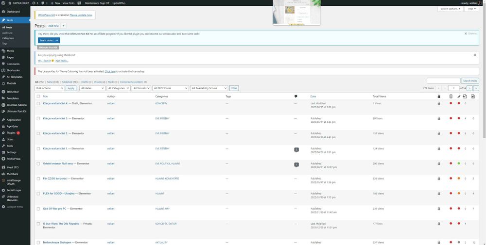Open Screen Options panel tab
The image size is (486, 245).
click(450, 9)
